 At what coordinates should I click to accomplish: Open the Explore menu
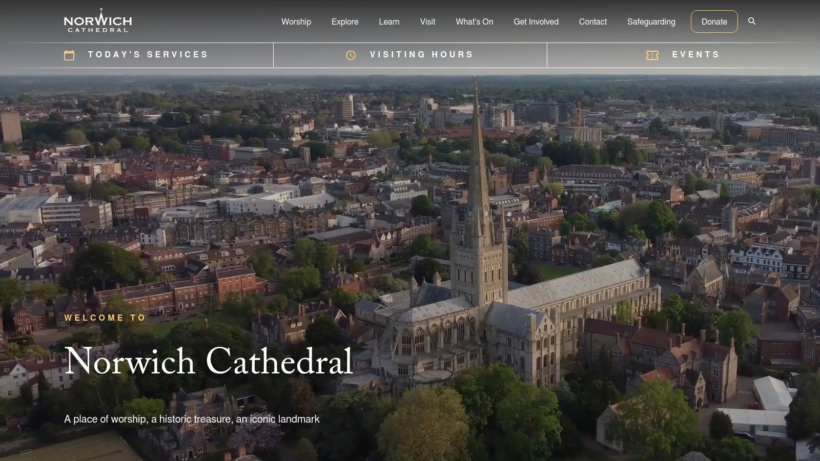point(345,22)
